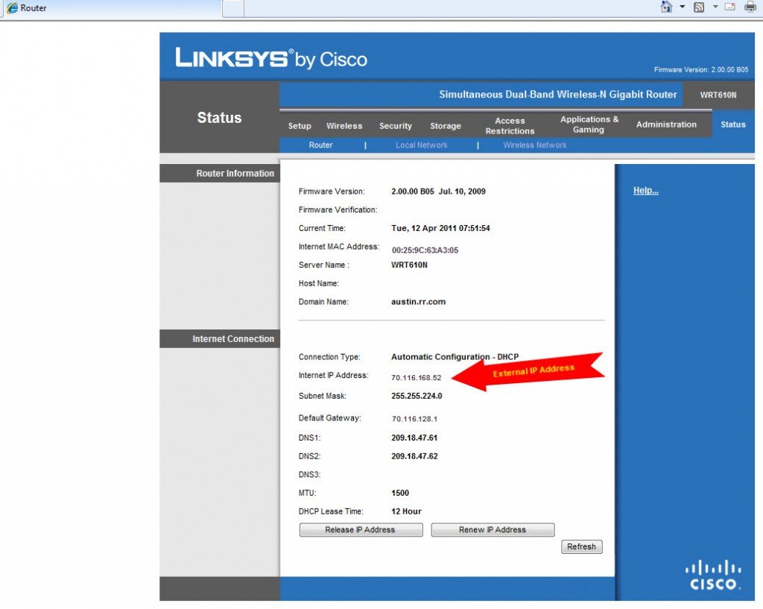Select the Router sub-tab
Image resolution: width=763 pixels, height=609 pixels.
(x=320, y=145)
